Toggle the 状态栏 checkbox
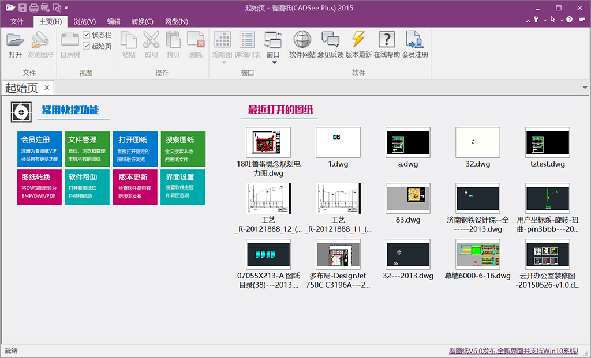The image size is (591, 358). [87, 35]
